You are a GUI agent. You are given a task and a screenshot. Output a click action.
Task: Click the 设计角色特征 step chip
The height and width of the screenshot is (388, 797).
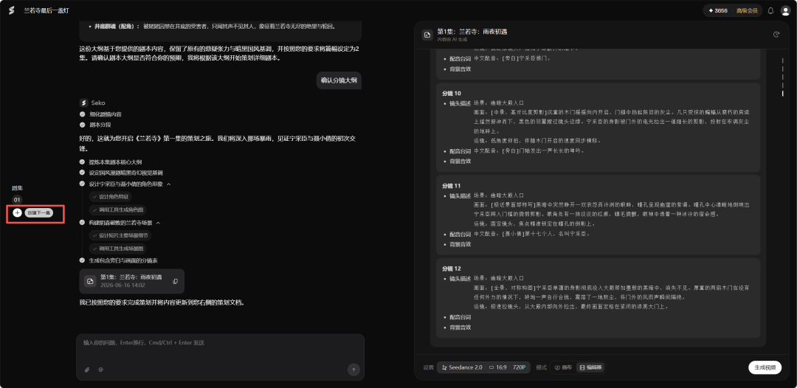110,197
